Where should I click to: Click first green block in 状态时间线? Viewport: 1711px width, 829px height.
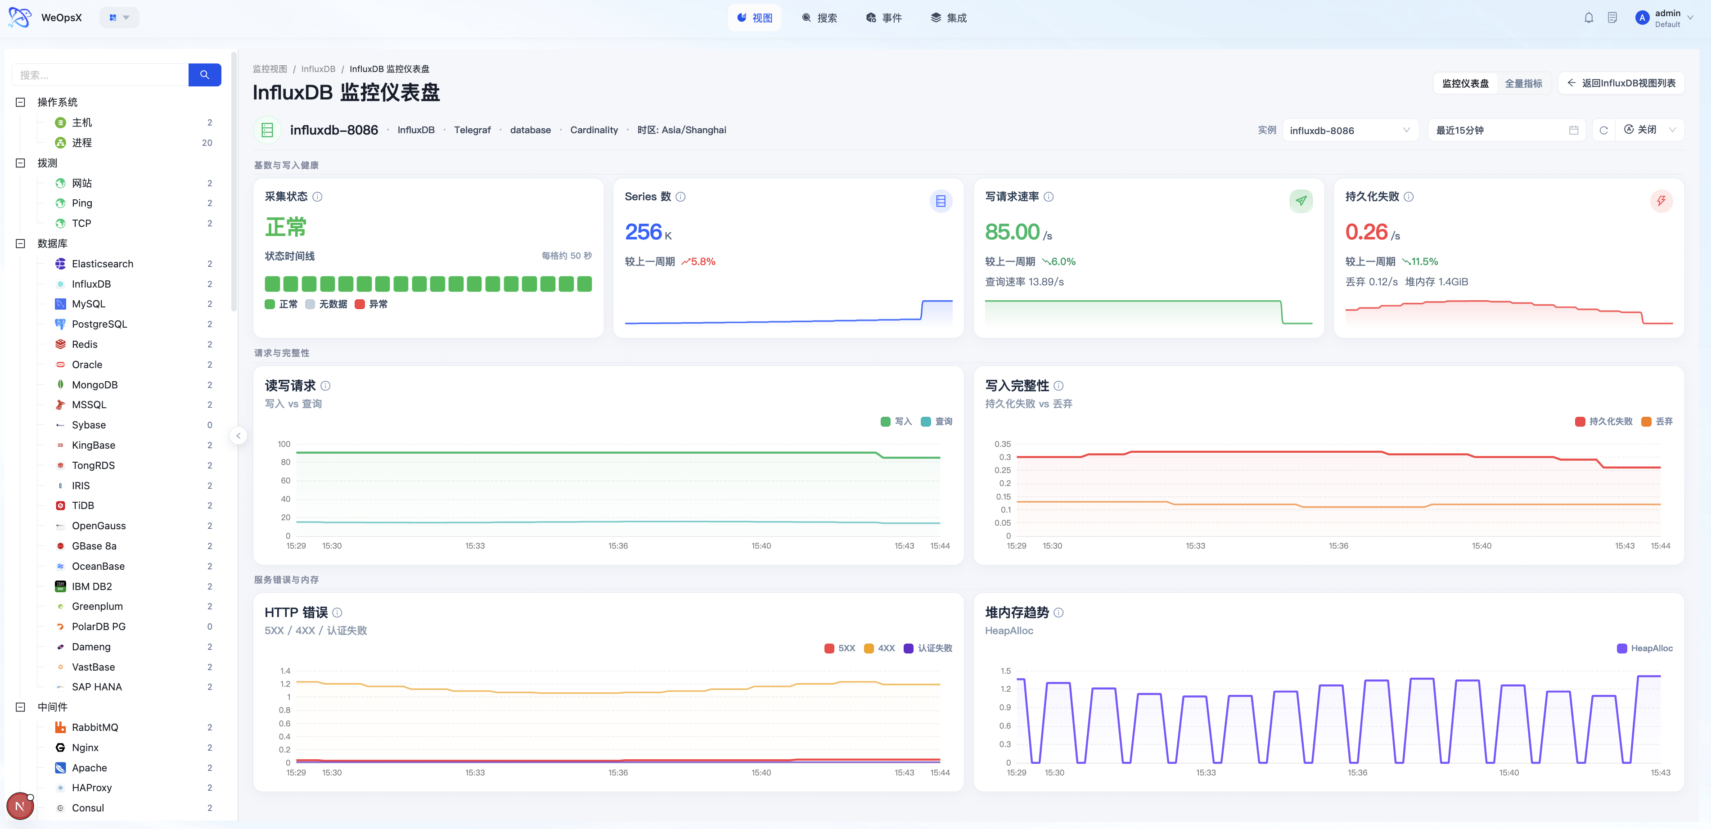click(272, 284)
